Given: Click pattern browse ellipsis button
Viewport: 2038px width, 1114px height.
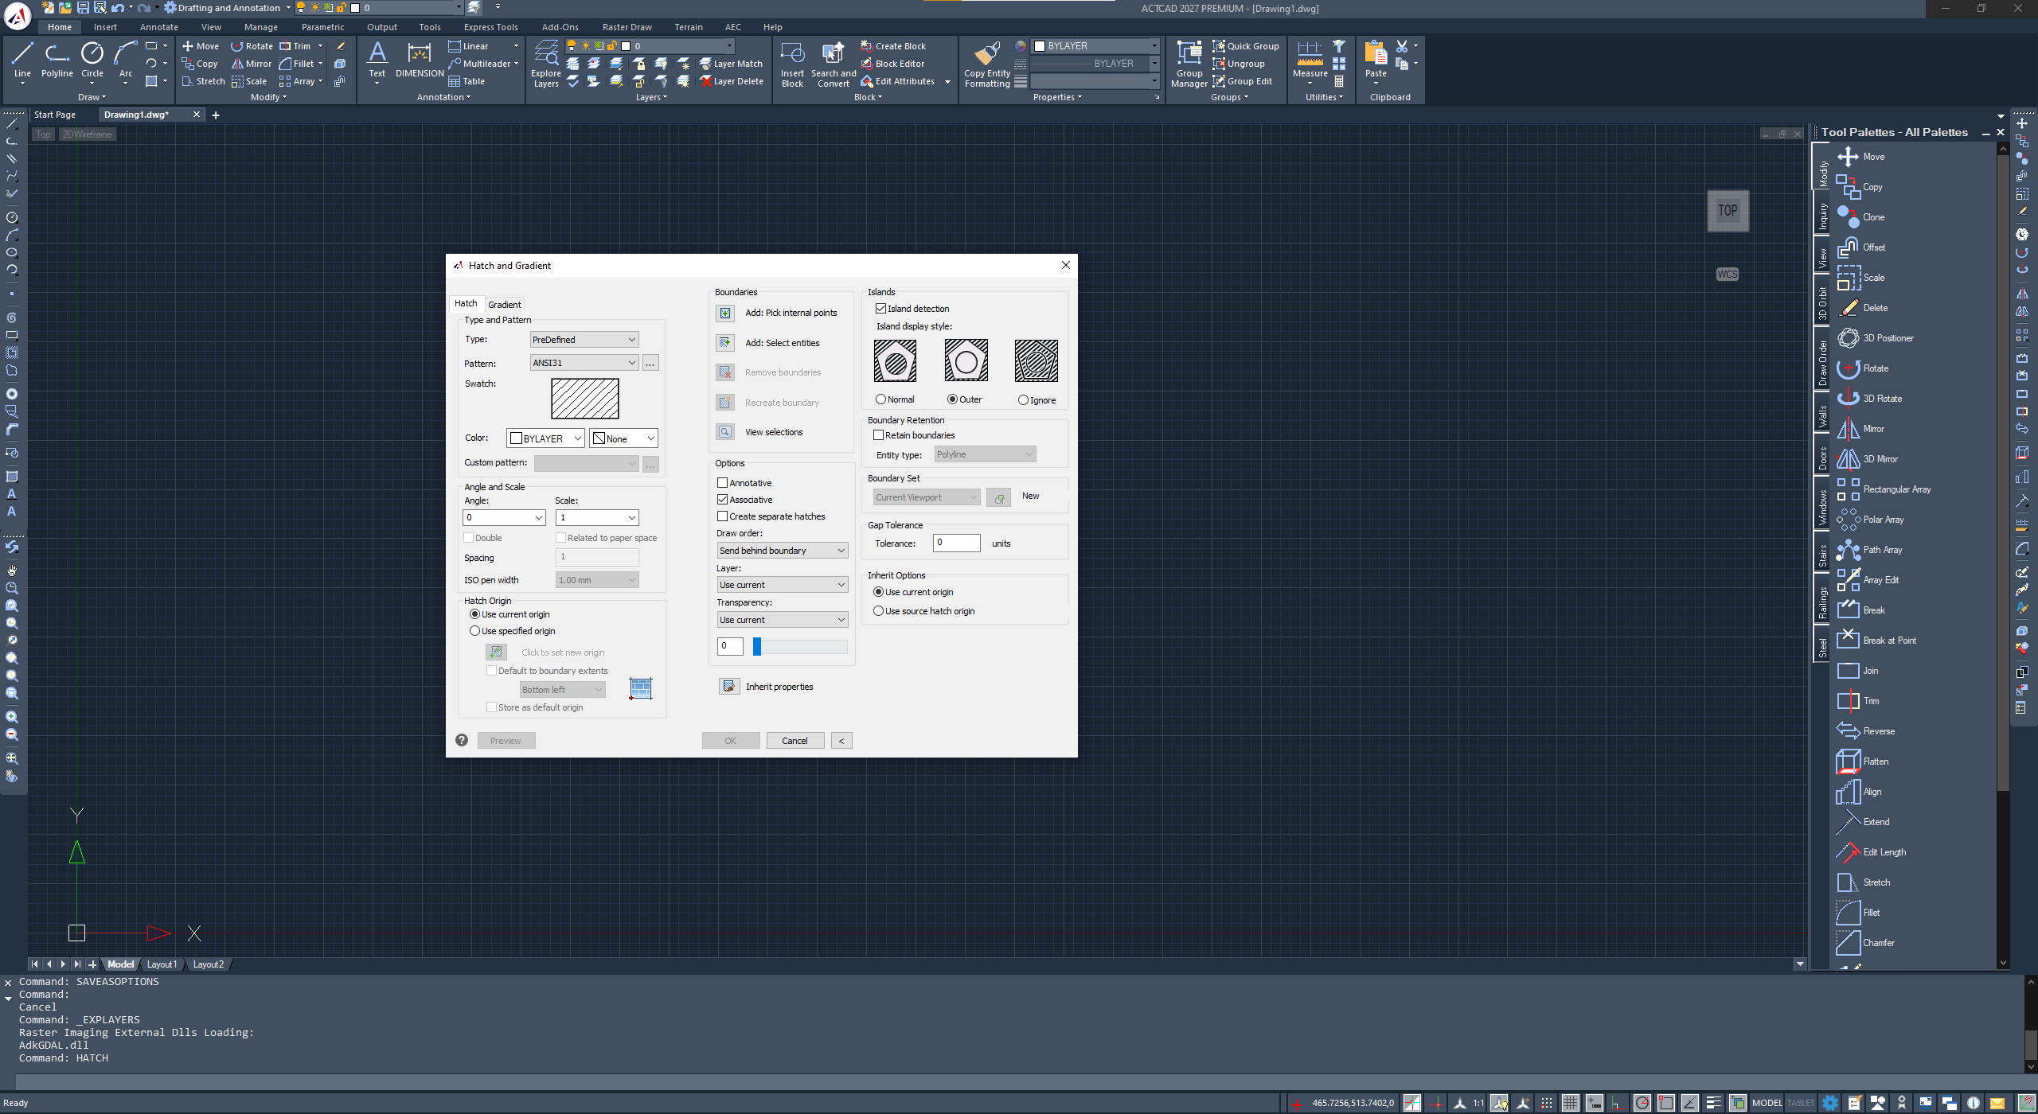Looking at the screenshot, I should point(650,364).
